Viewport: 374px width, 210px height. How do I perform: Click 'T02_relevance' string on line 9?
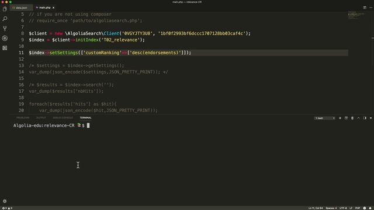click(x=120, y=40)
